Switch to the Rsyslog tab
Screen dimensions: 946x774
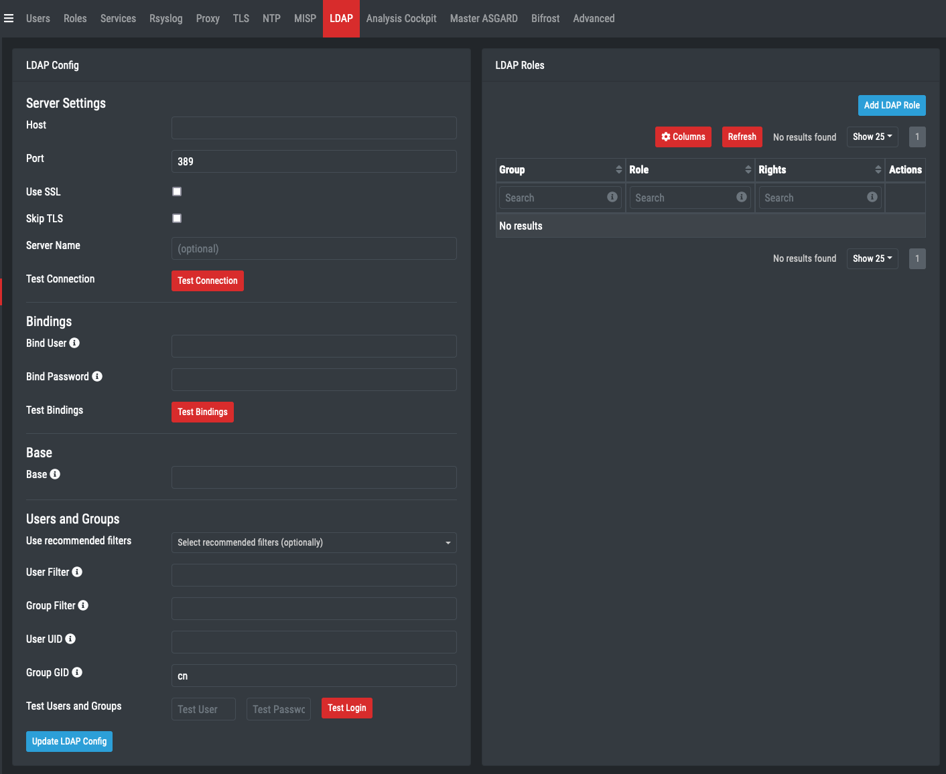point(165,19)
